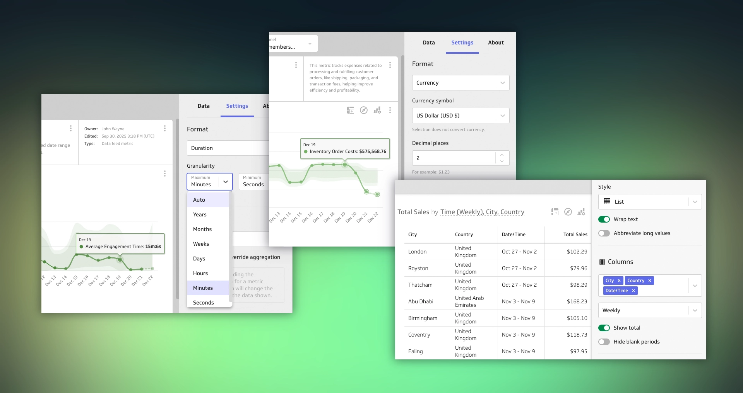Viewport: 743px width, 393px height.
Task: Remove the City column tag
Action: 619,281
